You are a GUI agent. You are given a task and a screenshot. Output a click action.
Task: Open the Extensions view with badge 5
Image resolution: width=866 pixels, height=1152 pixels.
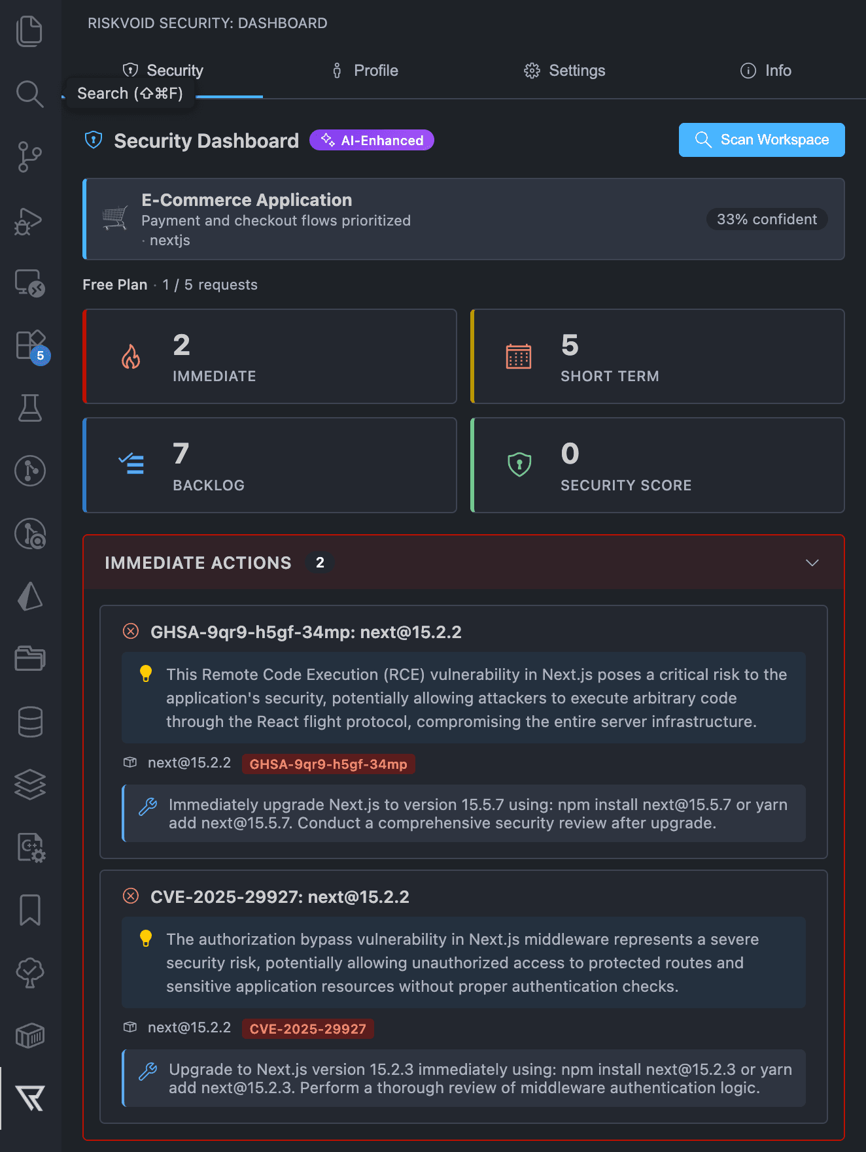click(x=30, y=347)
